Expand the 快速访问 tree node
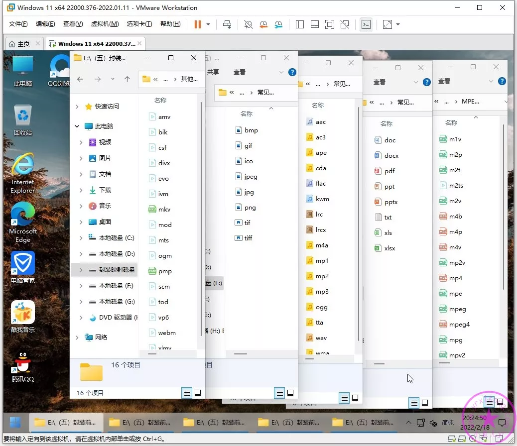517x446 pixels. pyautogui.click(x=77, y=107)
